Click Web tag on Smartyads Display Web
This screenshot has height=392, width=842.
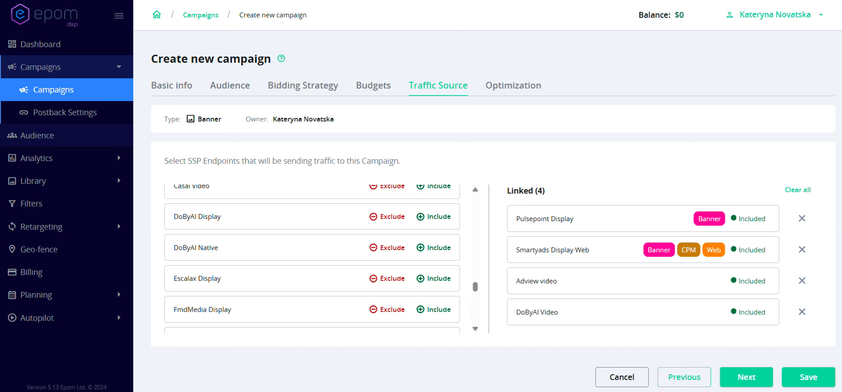[x=713, y=250]
